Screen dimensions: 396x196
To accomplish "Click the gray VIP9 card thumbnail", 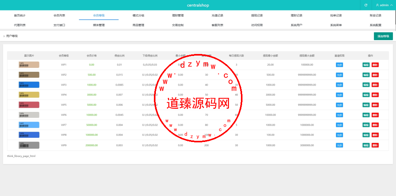I will [x=29, y=145].
